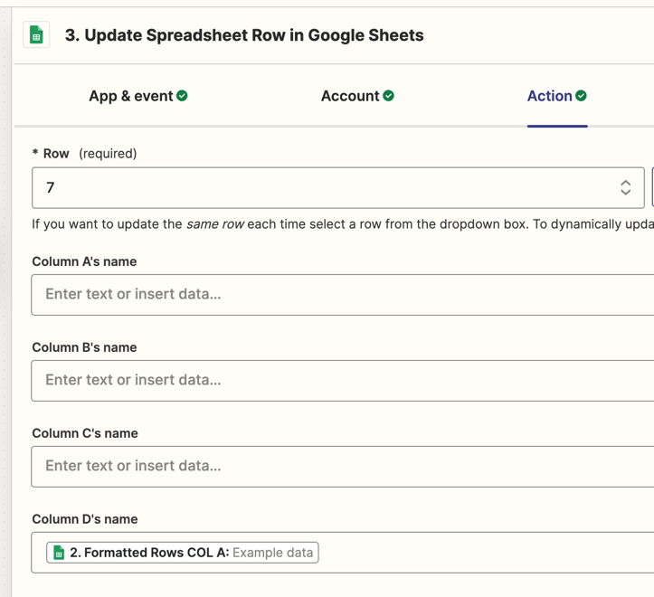Click the App & event green checkmark
The image size is (654, 597).
click(x=182, y=96)
